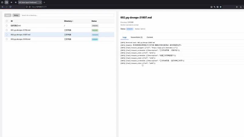Check the box for 003.yq-devops-21818.md

pos(6,39)
